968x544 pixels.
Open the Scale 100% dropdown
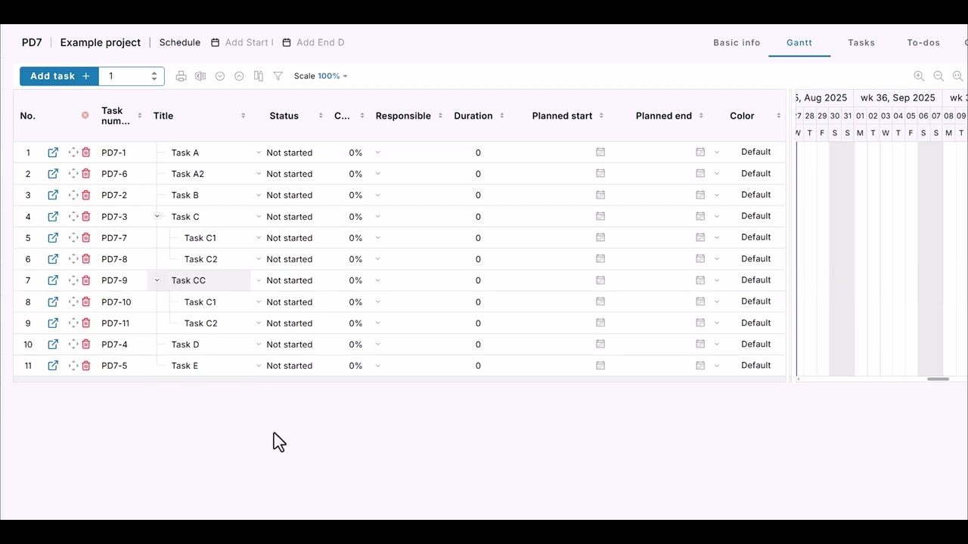[321, 76]
